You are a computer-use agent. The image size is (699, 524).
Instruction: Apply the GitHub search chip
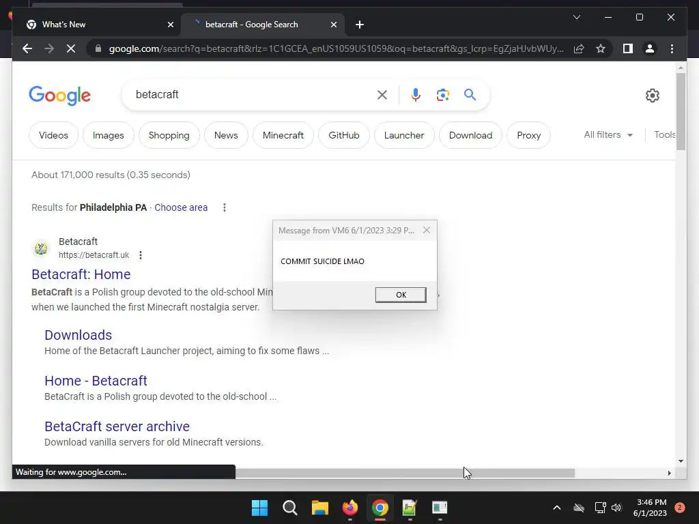344,135
